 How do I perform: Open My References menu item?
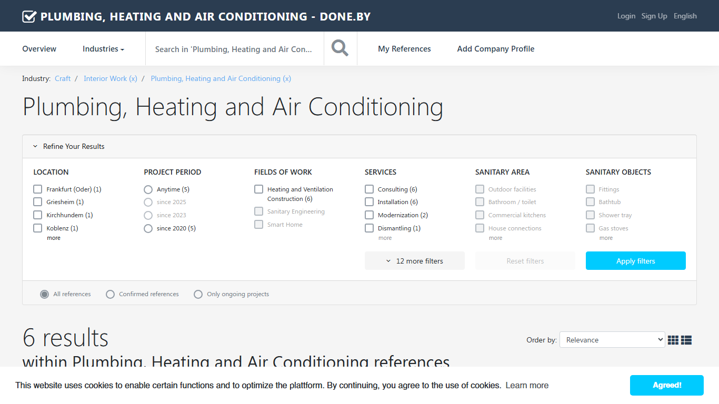pyautogui.click(x=404, y=49)
